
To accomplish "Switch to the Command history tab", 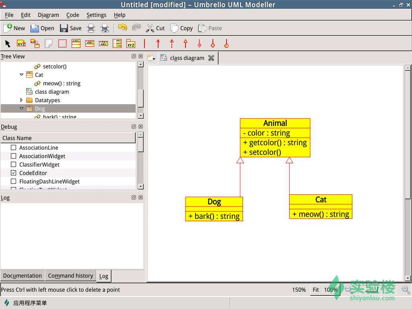I will (x=70, y=276).
